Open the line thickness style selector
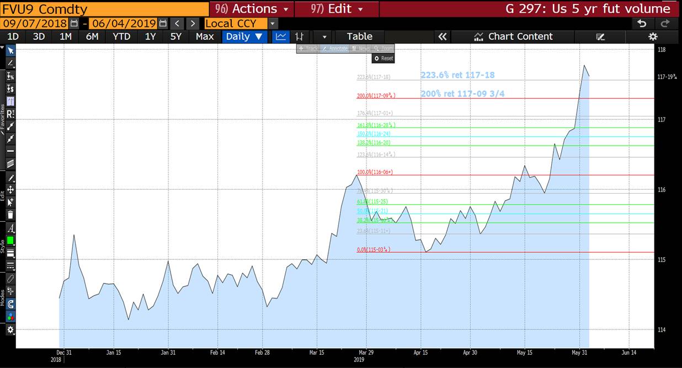The height and width of the screenshot is (368, 682). 10,253
